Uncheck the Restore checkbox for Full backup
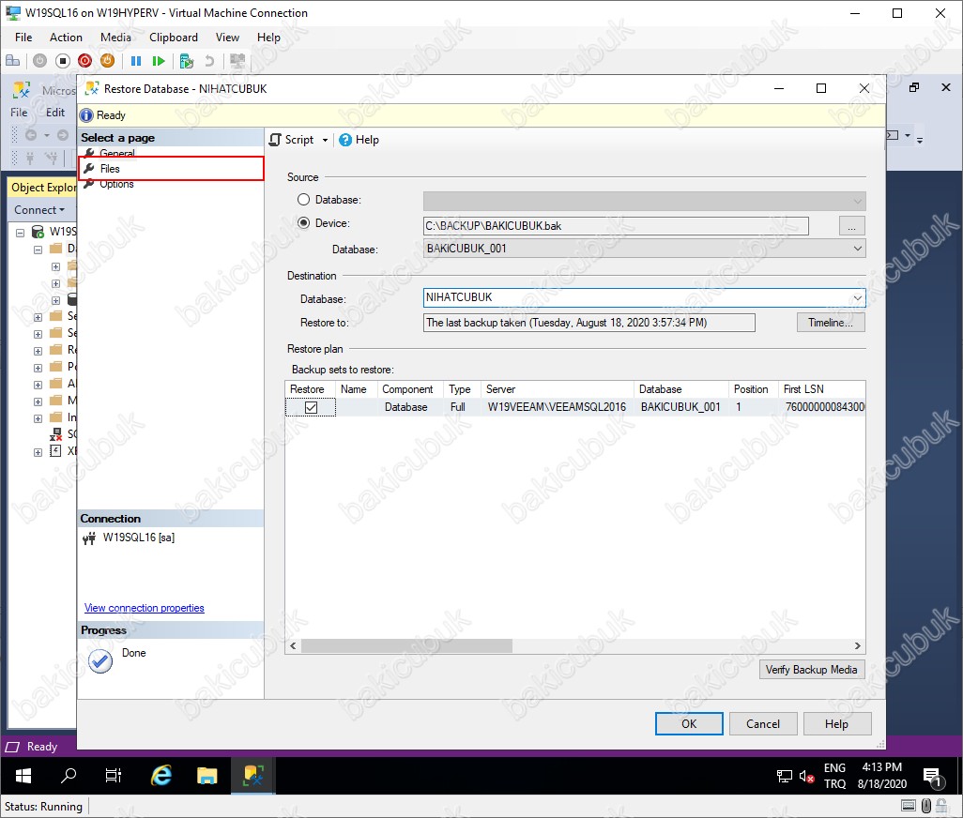 (312, 407)
